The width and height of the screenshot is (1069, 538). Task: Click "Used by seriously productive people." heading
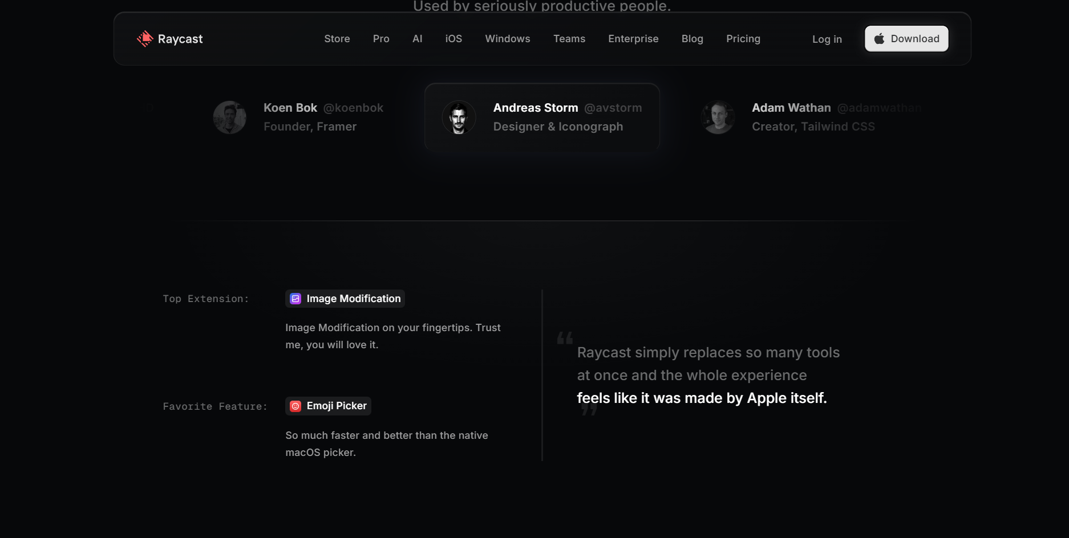(542, 6)
